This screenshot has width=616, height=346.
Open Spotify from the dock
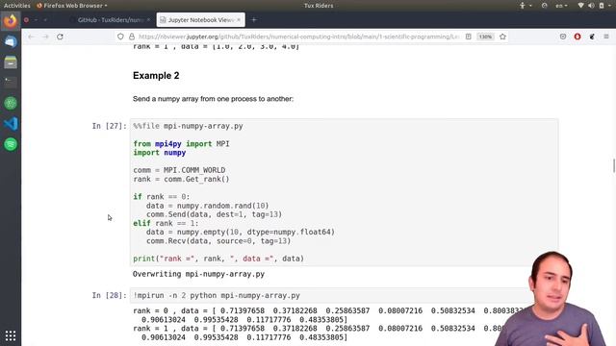11,144
